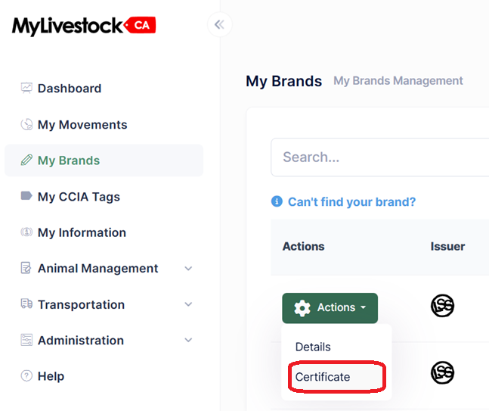Expand the Administration submenu
The height and width of the screenshot is (411, 489).
pos(188,340)
